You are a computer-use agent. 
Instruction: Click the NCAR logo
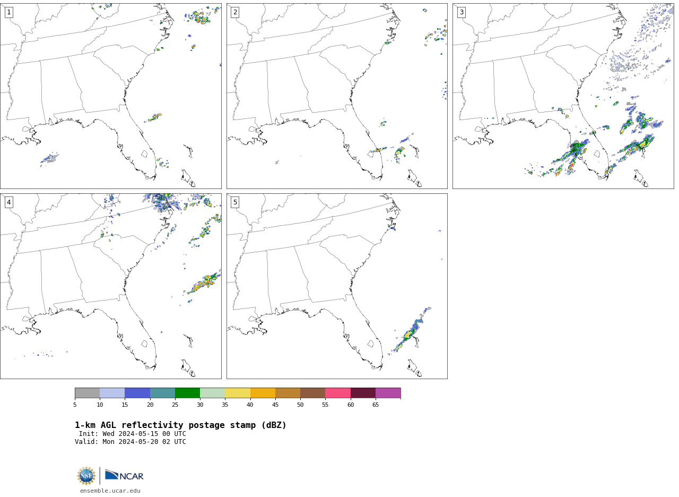(x=124, y=475)
